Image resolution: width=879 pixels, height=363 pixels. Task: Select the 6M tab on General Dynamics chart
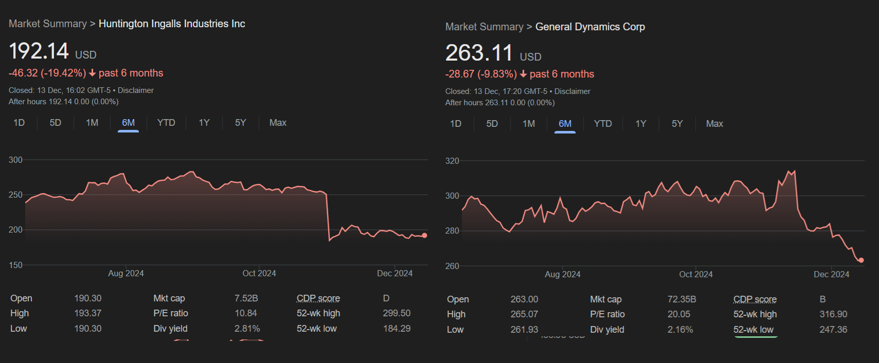(x=565, y=124)
